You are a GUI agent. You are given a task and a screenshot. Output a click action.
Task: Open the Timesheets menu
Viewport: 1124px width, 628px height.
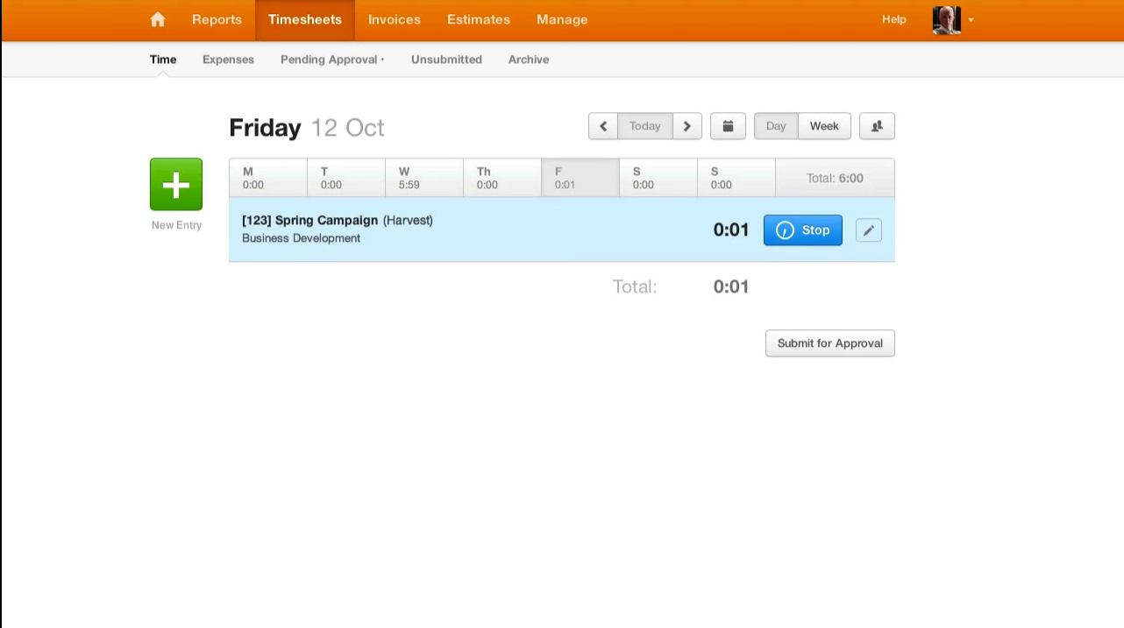(x=305, y=19)
